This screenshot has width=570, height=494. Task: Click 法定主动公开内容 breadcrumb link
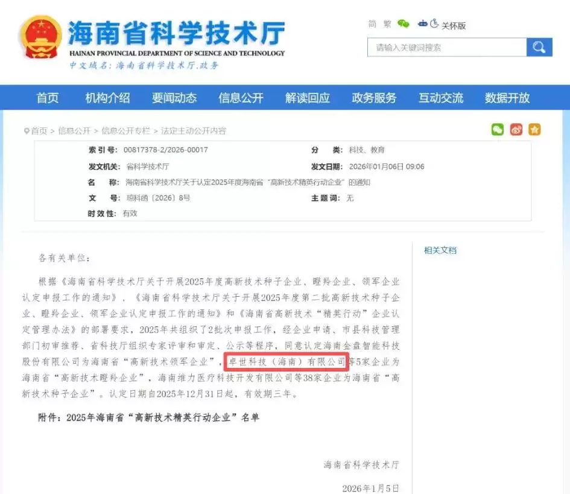[193, 131]
